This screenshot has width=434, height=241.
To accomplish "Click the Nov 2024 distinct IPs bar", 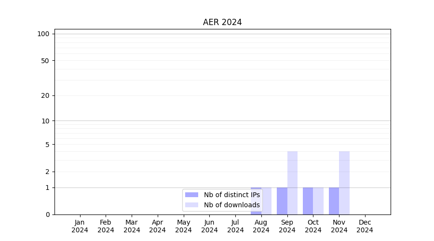I will click(334, 201).
